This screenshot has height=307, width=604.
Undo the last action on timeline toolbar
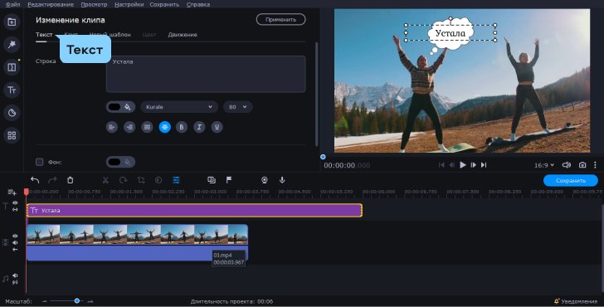click(x=35, y=180)
